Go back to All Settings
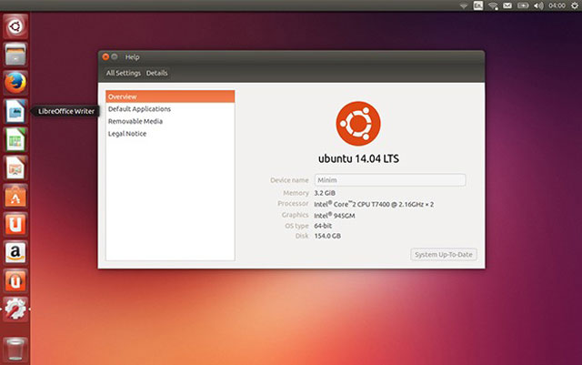 (x=124, y=73)
